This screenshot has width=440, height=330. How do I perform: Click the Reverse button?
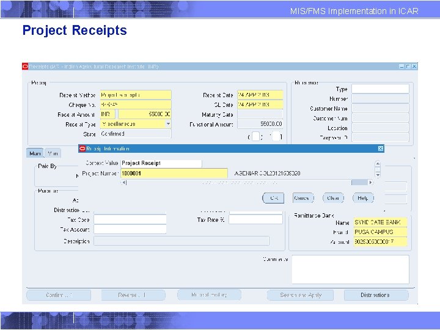pos(133,295)
